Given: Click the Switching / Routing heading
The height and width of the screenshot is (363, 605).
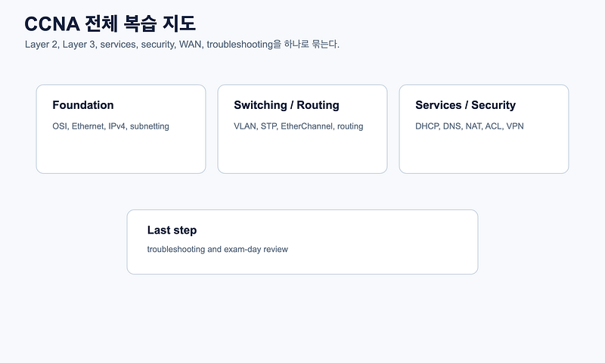Looking at the screenshot, I should click(x=287, y=105).
